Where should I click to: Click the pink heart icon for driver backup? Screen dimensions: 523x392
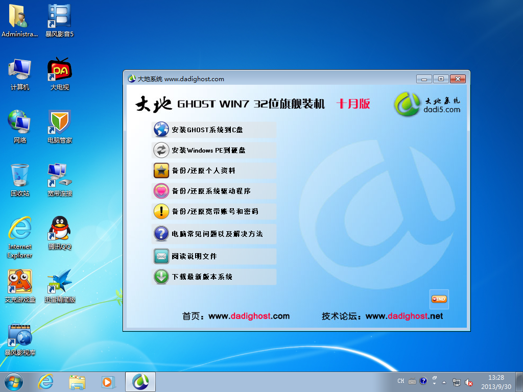tap(161, 191)
